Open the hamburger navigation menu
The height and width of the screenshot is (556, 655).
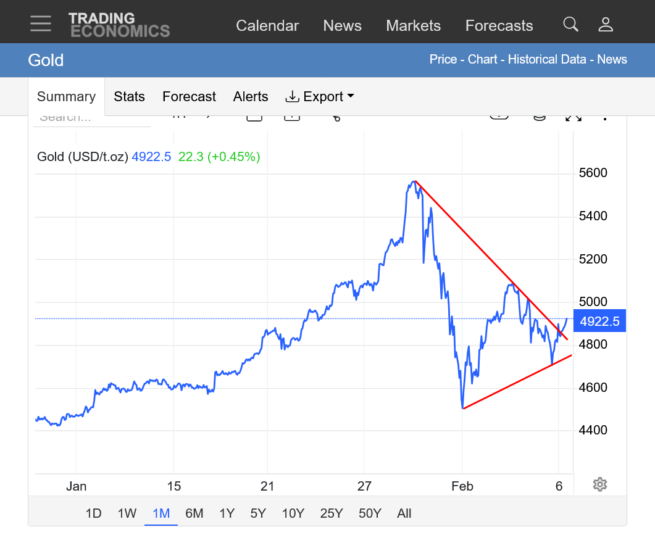pyautogui.click(x=41, y=23)
